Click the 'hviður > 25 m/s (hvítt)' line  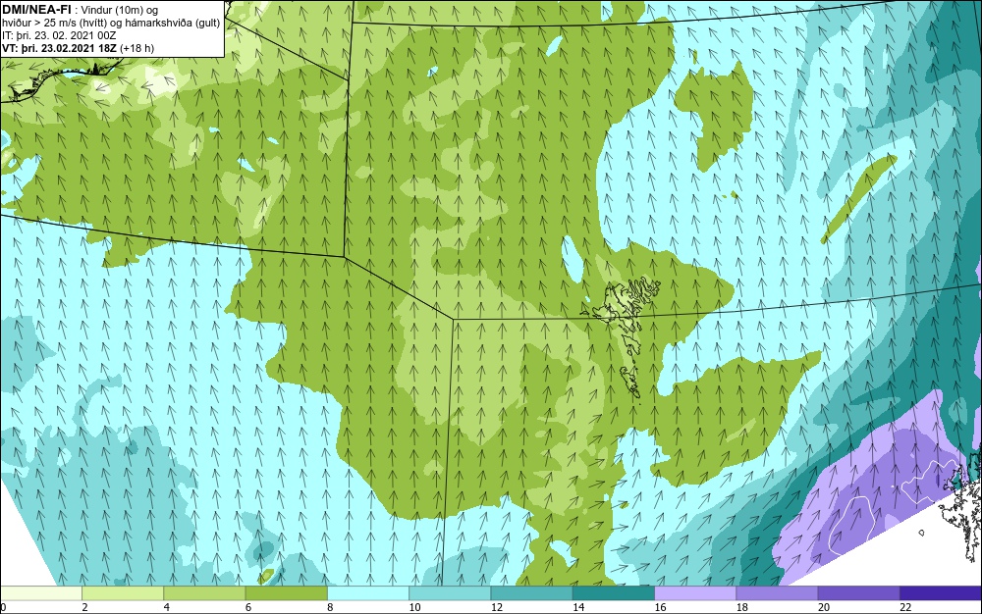click(x=111, y=24)
